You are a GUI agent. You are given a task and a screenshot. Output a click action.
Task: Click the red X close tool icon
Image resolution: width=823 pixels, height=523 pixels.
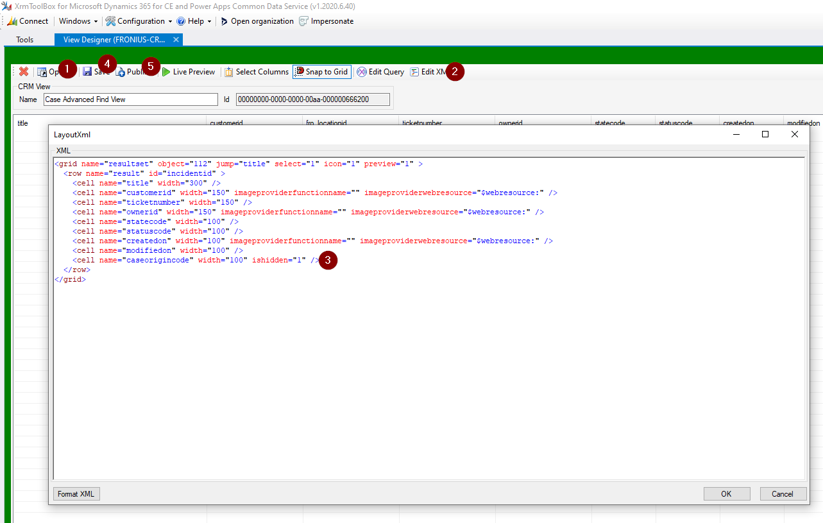[x=24, y=72]
